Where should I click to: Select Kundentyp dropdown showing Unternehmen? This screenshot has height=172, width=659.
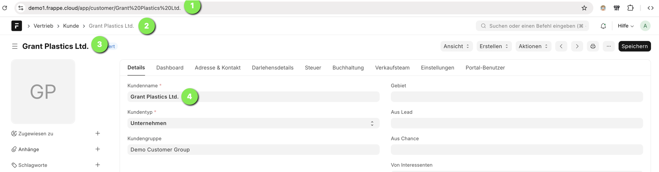point(253,123)
